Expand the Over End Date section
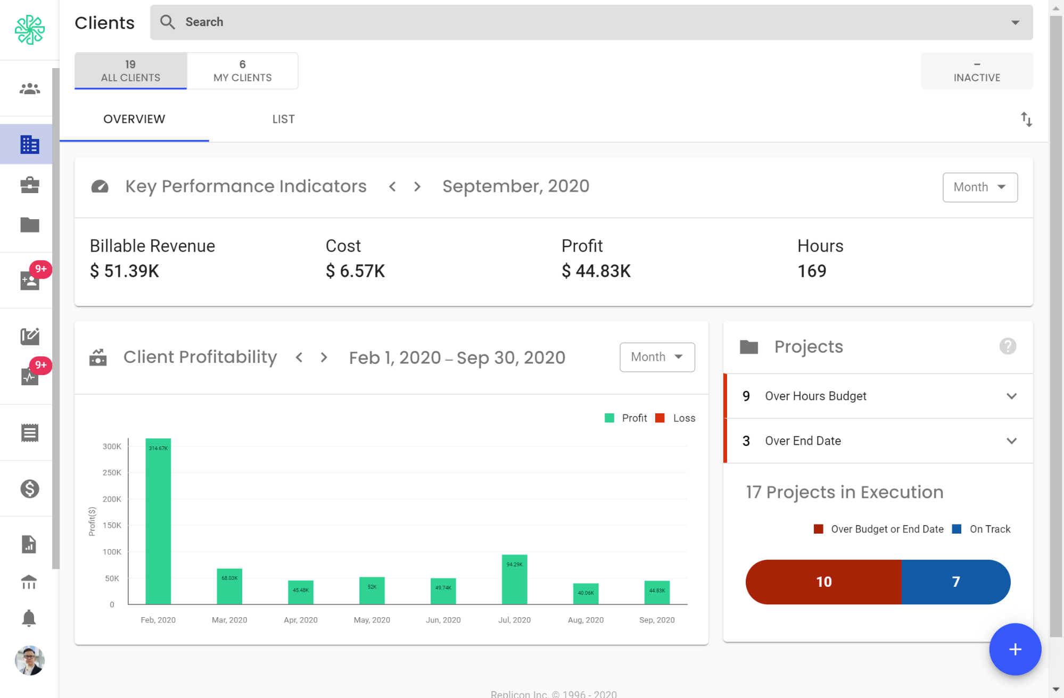 pos(1011,441)
